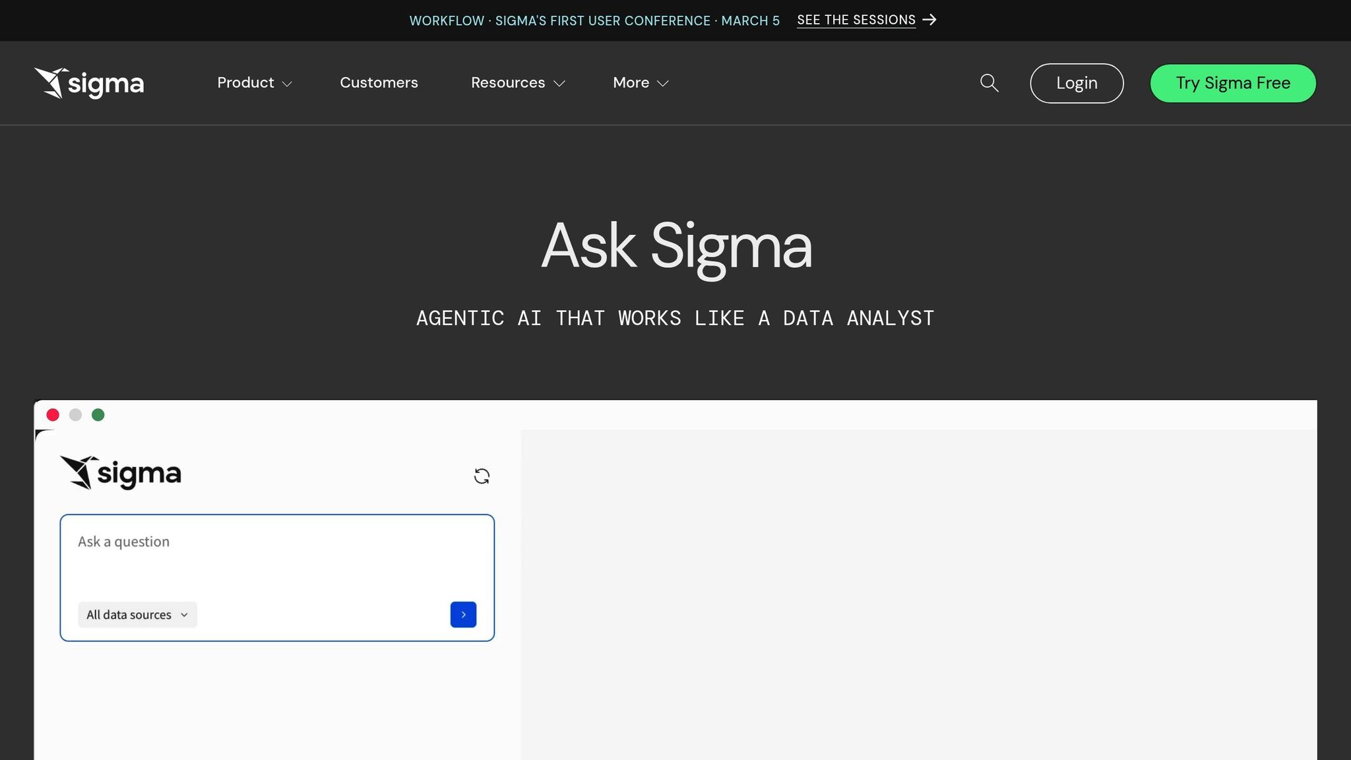Expand the More menu
The height and width of the screenshot is (760, 1351).
pyautogui.click(x=639, y=83)
